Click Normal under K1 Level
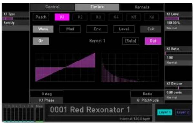This screenshot has height=123, width=193. 172,28
